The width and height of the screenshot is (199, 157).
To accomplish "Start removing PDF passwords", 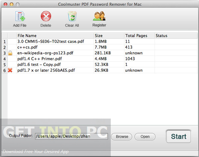I will [x=178, y=136].
